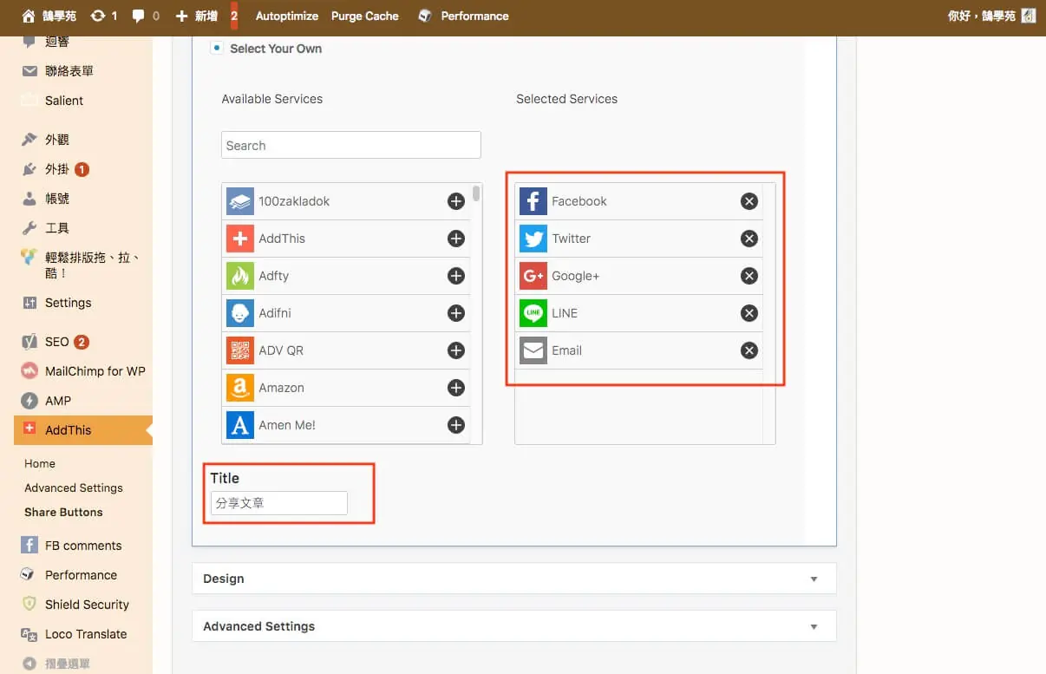The image size is (1046, 674).
Task: Open AddThis Advanced Settings submenu page
Action: click(x=74, y=488)
